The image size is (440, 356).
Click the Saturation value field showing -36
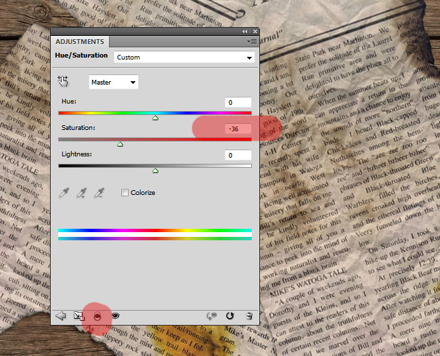(238, 129)
